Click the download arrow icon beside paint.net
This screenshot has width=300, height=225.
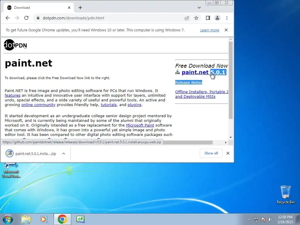(178, 72)
